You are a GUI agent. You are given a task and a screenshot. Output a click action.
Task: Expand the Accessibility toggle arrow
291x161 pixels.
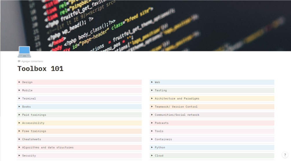coord(19,123)
